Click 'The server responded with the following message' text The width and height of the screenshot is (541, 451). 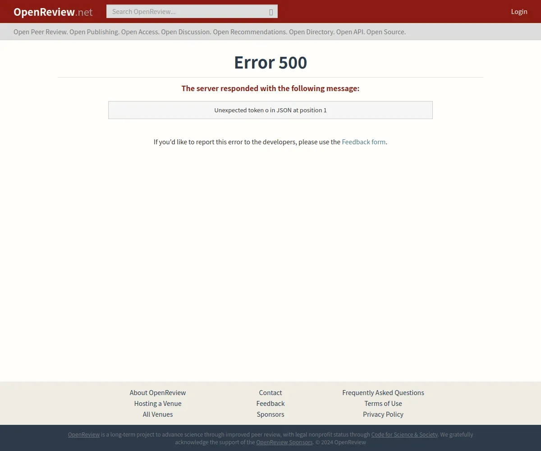click(270, 88)
